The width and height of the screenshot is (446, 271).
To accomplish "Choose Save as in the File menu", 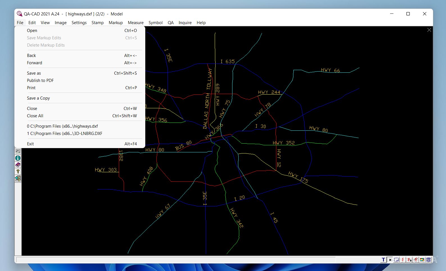I will point(80,73).
